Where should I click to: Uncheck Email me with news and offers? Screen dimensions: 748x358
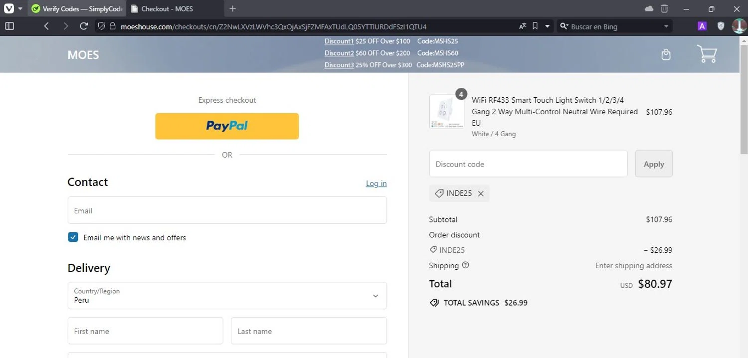pos(73,237)
